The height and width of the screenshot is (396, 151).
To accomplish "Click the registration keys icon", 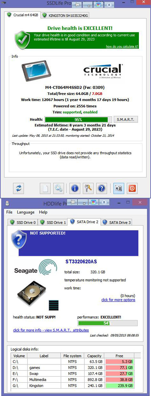I will click(x=88, y=188).
